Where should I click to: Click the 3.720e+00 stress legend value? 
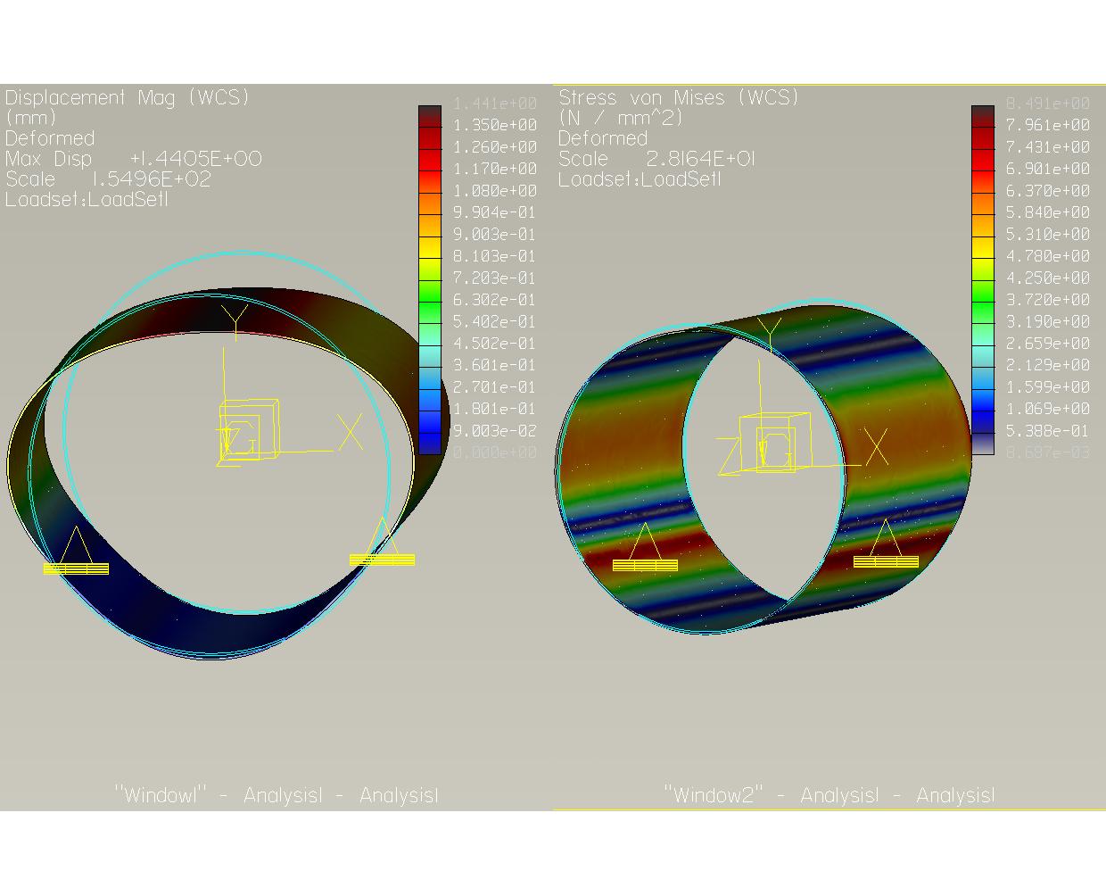click(x=1048, y=300)
